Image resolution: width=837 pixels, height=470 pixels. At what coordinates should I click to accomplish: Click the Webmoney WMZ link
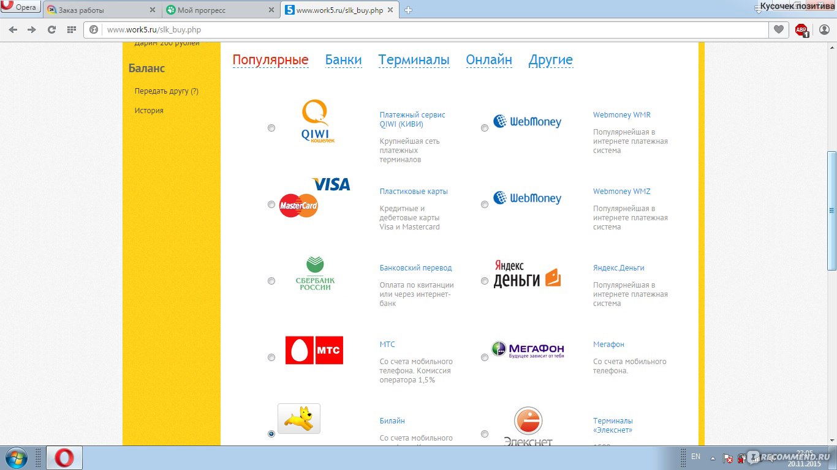621,192
